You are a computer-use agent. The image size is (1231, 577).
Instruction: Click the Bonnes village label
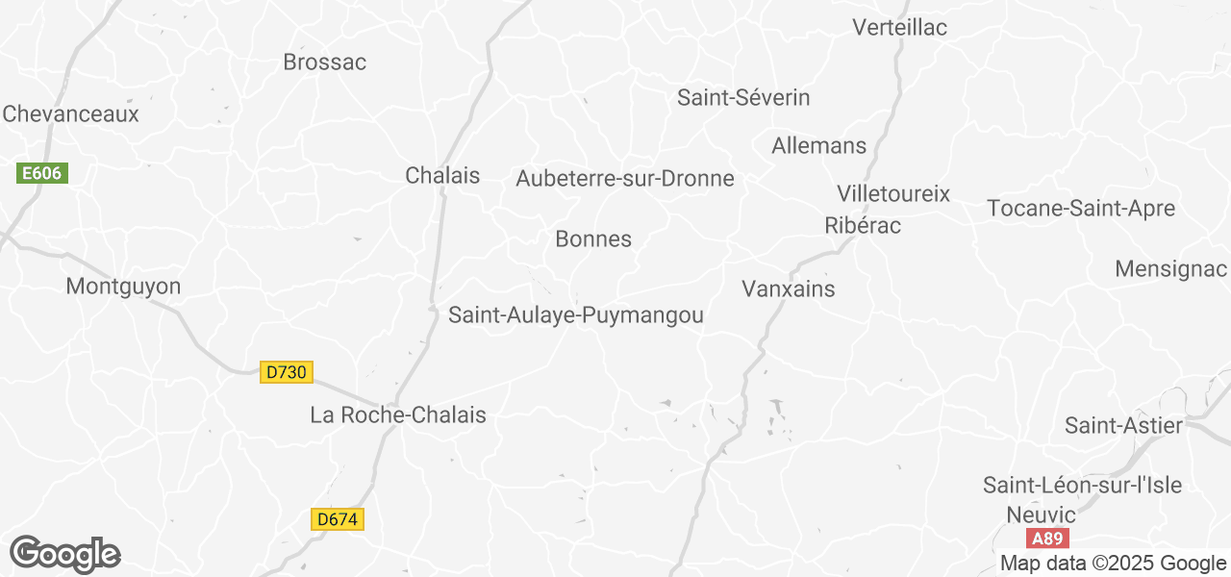coord(593,239)
